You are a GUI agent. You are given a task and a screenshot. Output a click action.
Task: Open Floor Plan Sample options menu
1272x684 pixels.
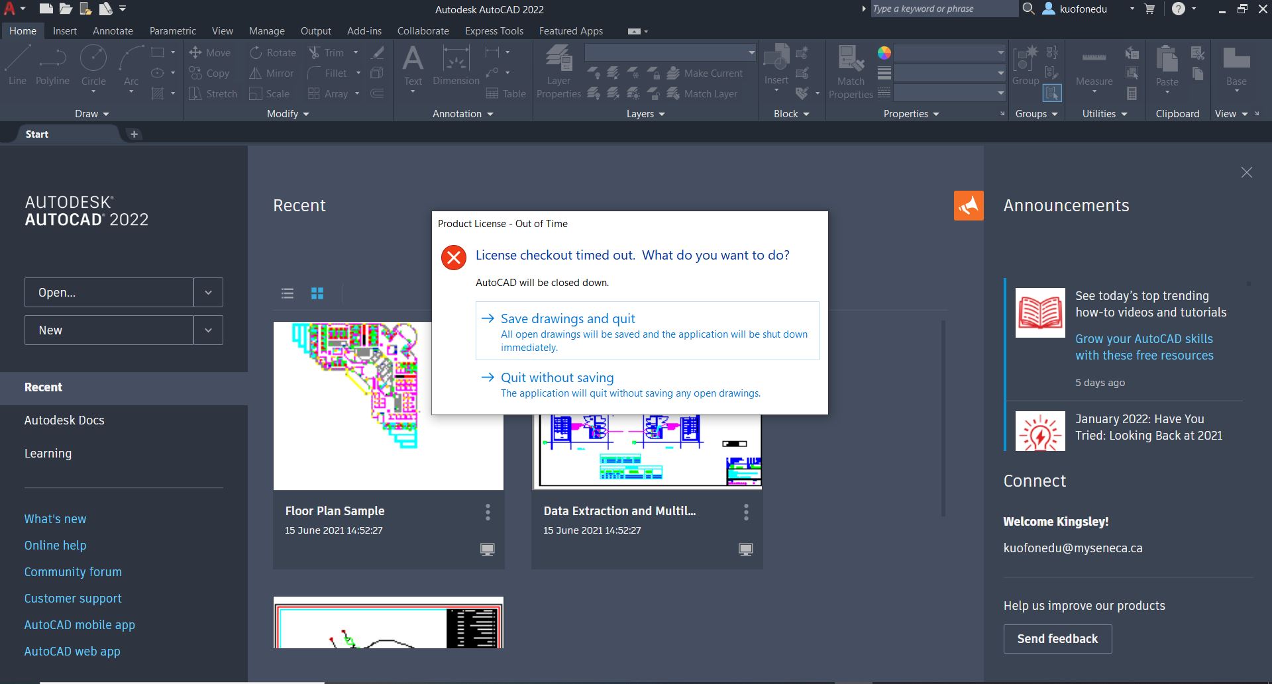coord(488,512)
